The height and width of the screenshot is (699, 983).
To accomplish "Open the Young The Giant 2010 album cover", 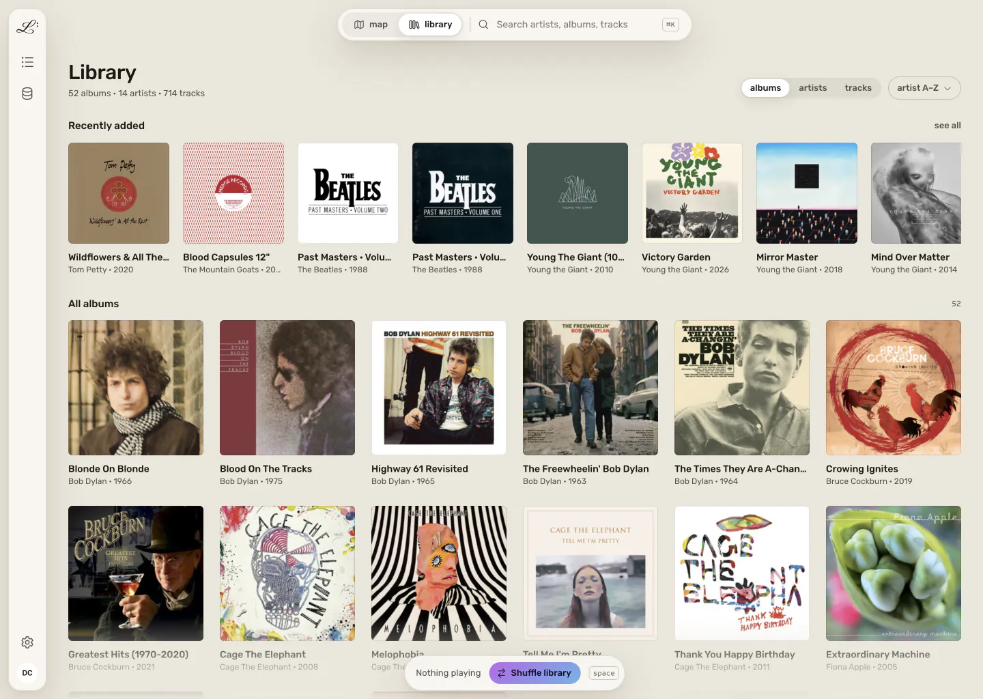I will pos(578,193).
